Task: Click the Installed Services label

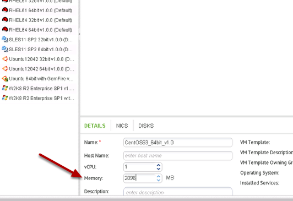Action: [259, 183]
